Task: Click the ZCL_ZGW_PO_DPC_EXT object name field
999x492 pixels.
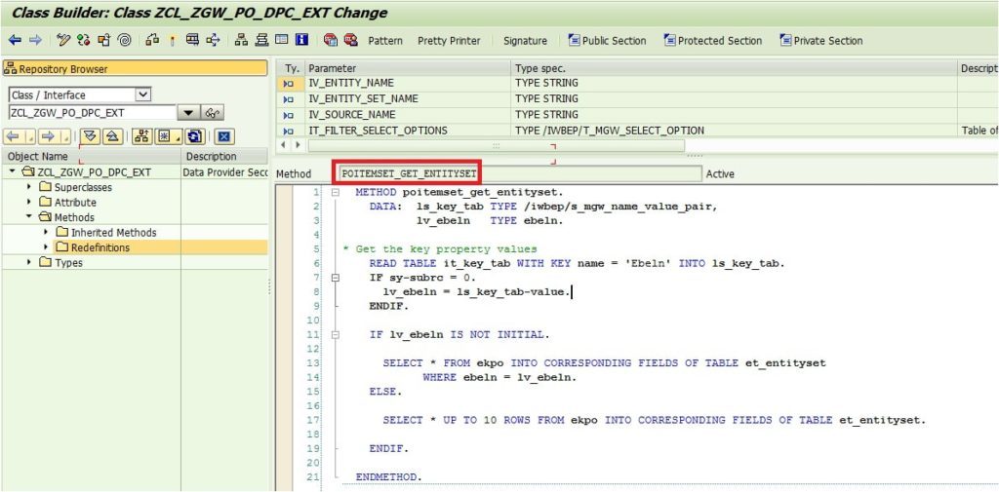Action: (93, 113)
